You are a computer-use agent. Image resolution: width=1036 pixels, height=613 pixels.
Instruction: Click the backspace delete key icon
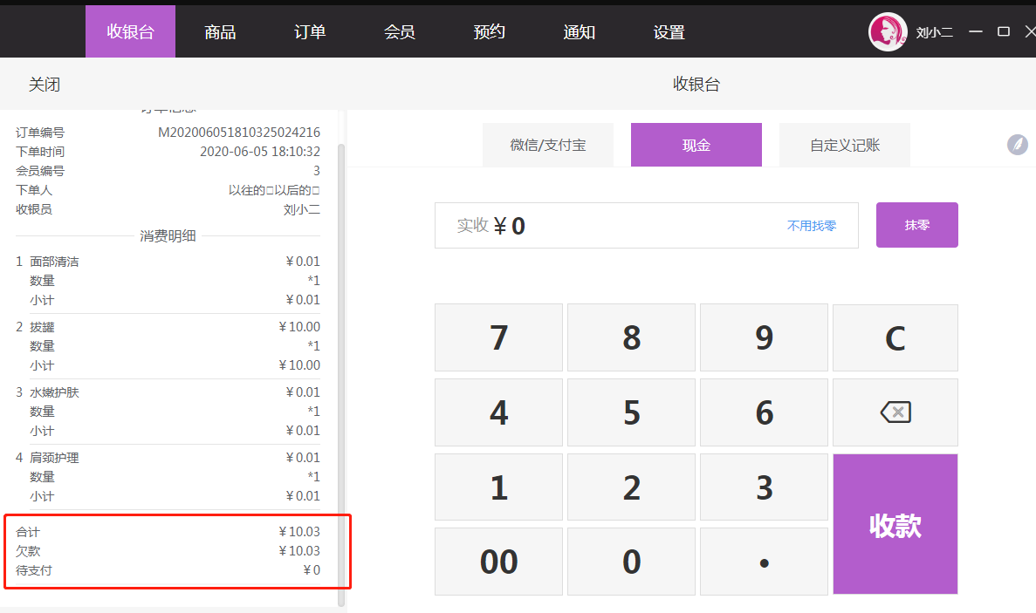point(895,412)
